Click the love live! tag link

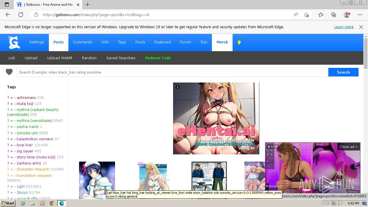25,145
